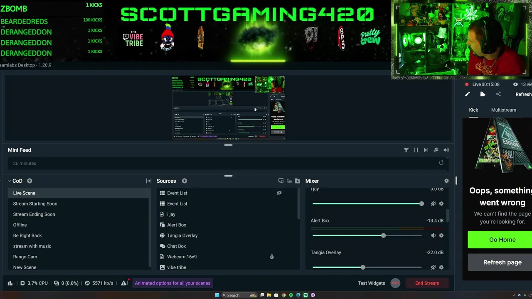Open Alert Box mixer settings gear
The image size is (532, 299).
click(x=441, y=235)
